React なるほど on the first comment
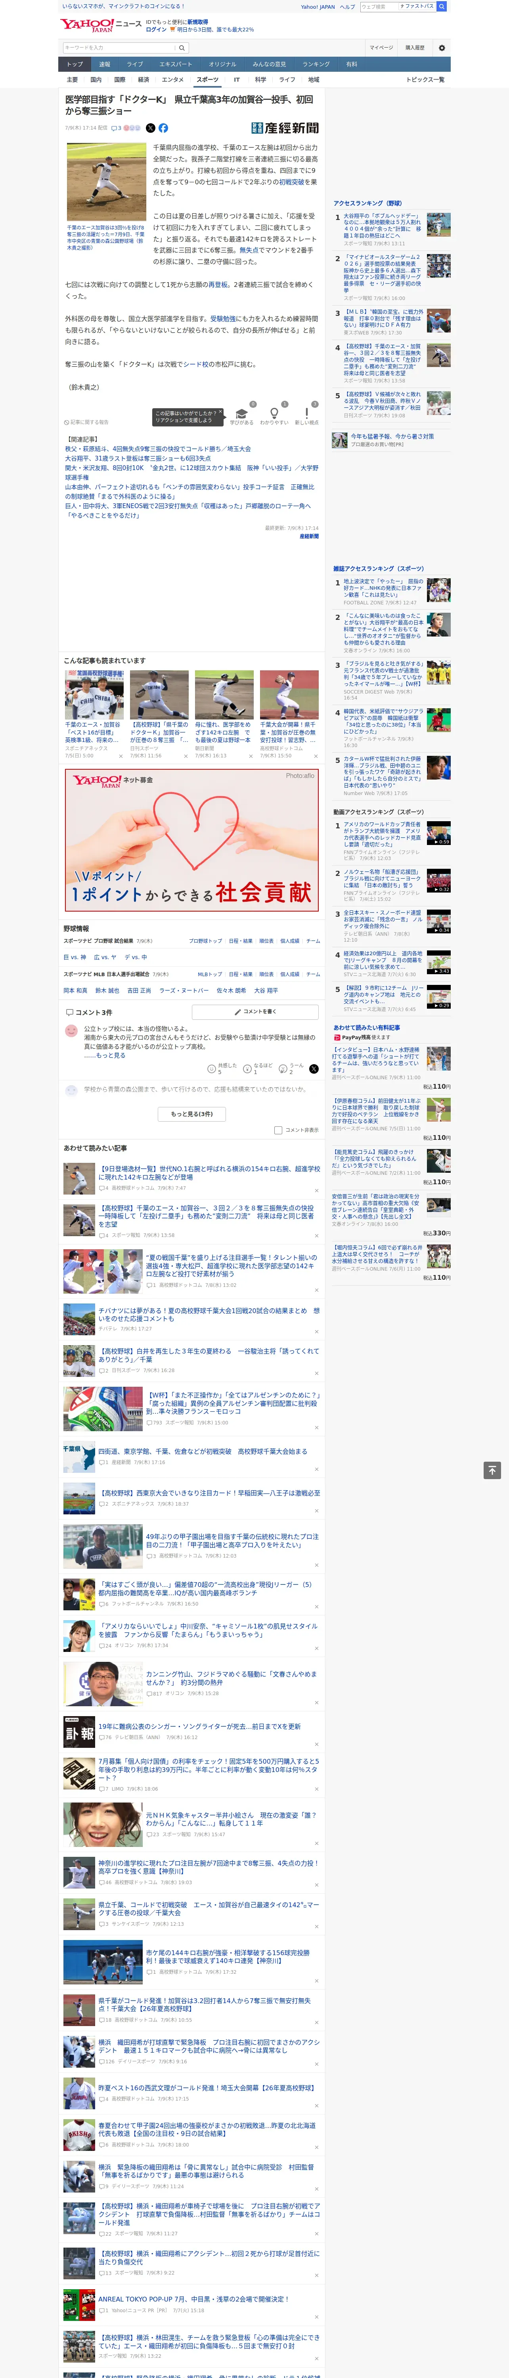509x2378 pixels. 258,1068
